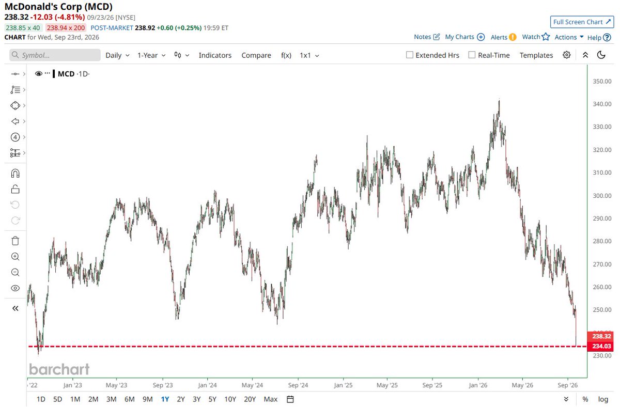Select the 1D range tab

coord(41,399)
